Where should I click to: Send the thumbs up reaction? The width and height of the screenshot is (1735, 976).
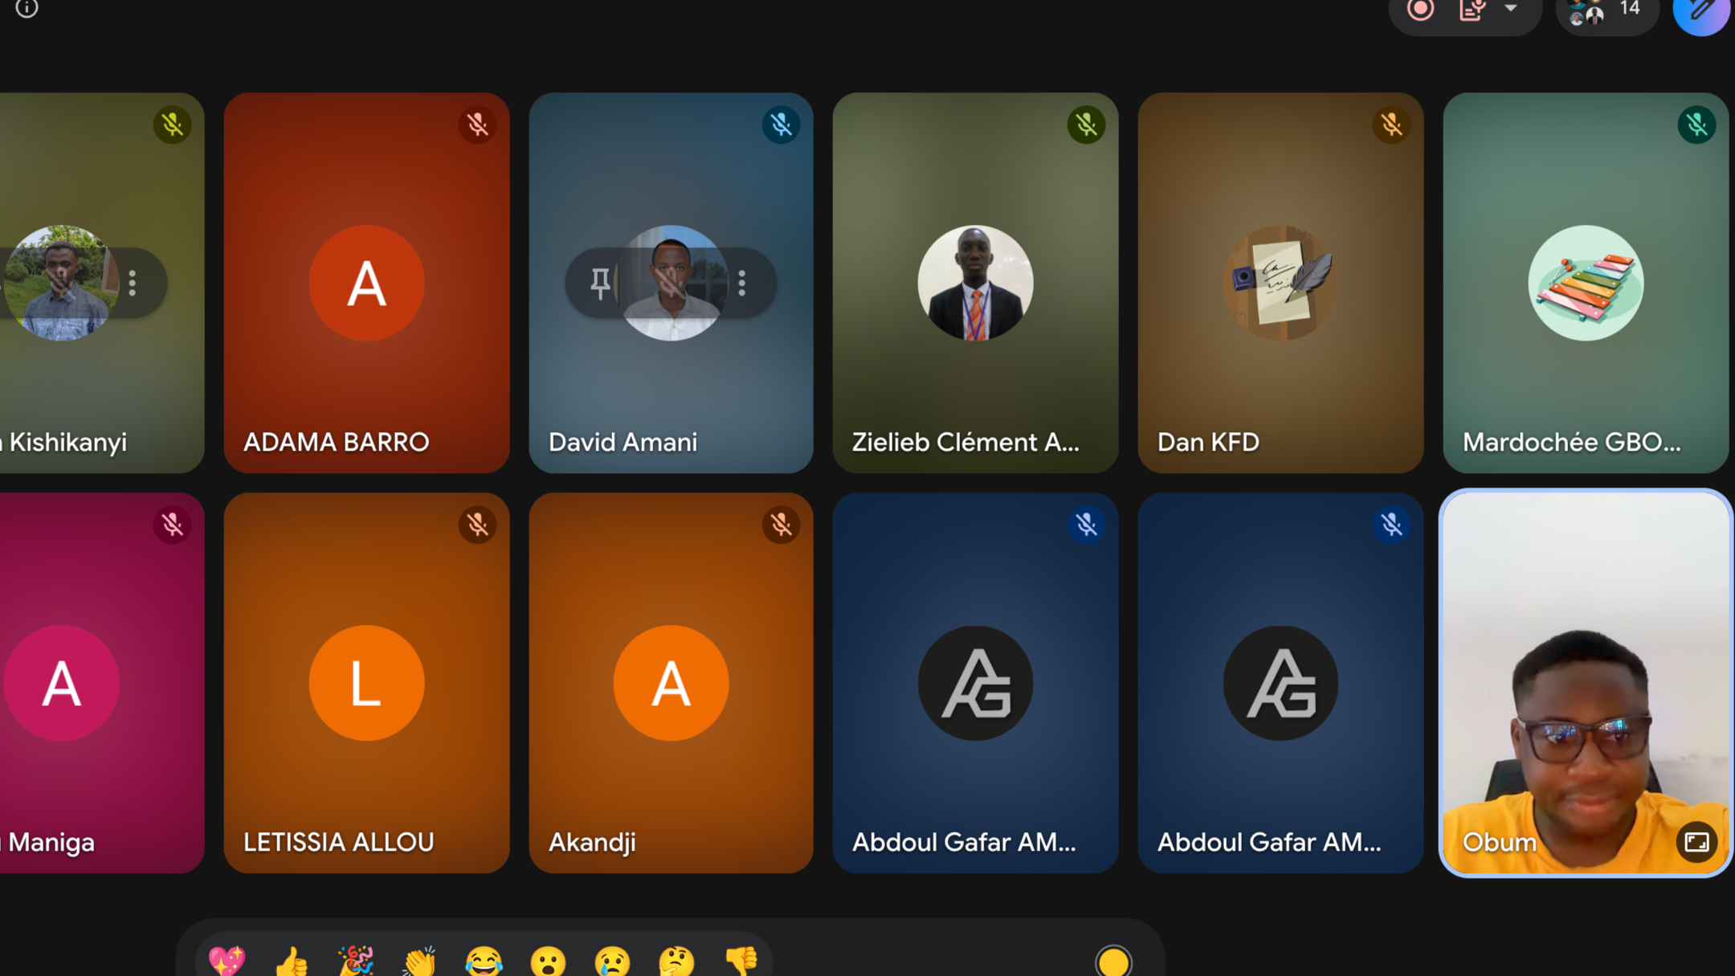point(292,961)
